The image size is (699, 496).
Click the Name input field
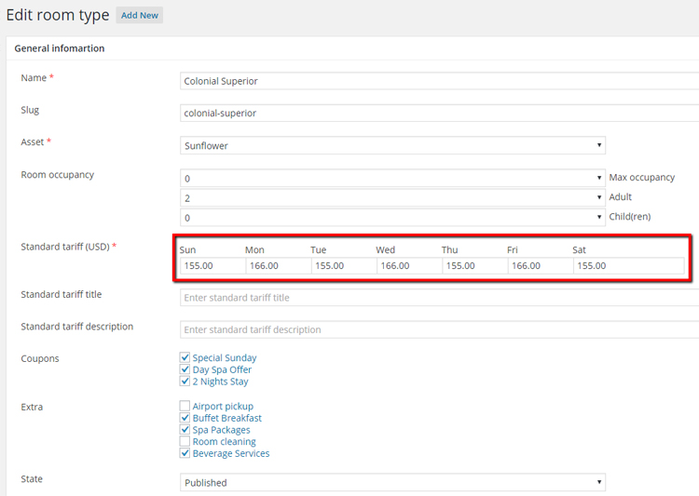[438, 81]
